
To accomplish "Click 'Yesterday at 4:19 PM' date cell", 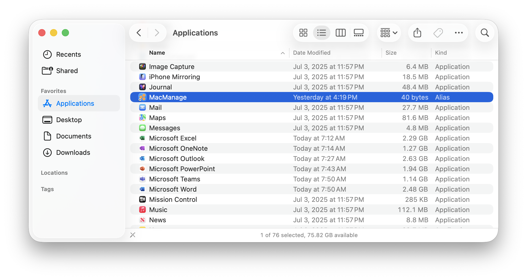I will tap(325, 97).
